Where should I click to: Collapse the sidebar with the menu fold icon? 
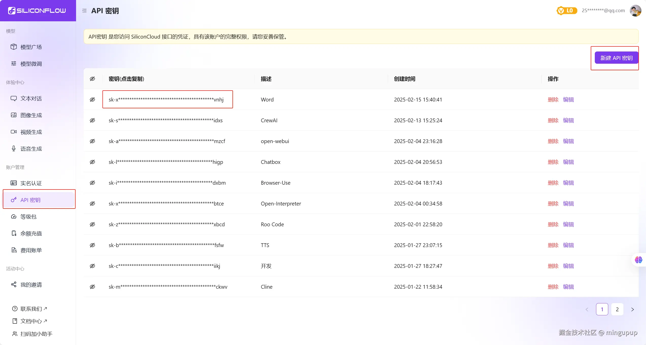click(84, 11)
